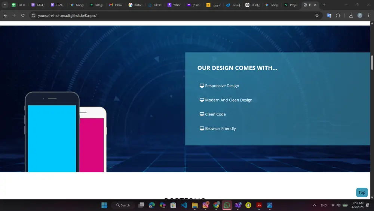The width and height of the screenshot is (374, 211).
Task: Open the ENG language switcher
Action: (x=324, y=205)
